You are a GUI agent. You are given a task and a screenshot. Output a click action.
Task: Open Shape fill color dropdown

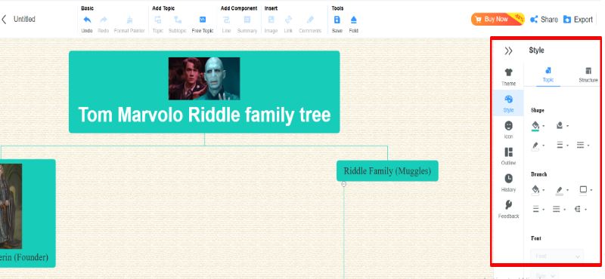[538, 125]
